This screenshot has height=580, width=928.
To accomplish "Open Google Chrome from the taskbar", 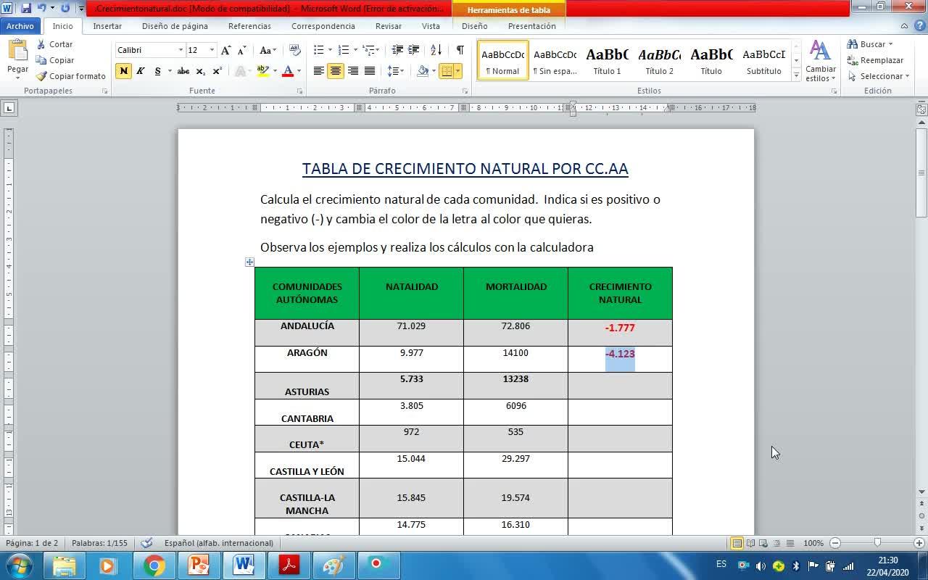I will (x=154, y=565).
